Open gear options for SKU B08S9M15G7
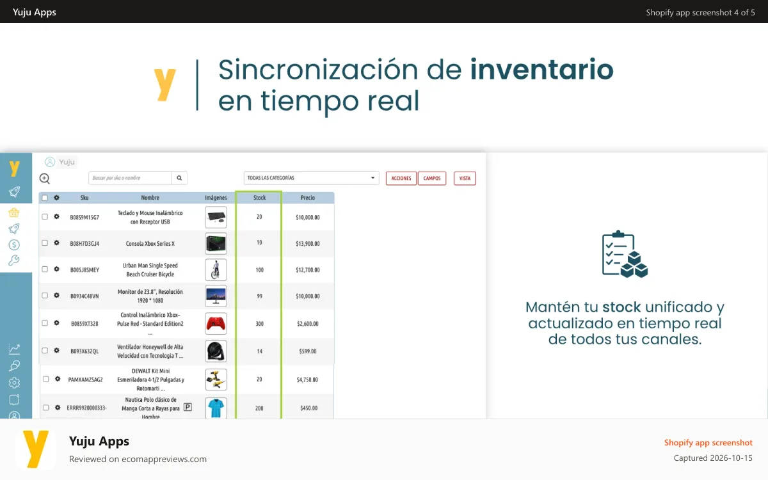 click(x=56, y=216)
